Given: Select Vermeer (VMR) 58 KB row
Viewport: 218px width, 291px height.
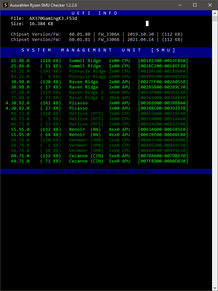Looking at the screenshot, I should click(x=100, y=151).
